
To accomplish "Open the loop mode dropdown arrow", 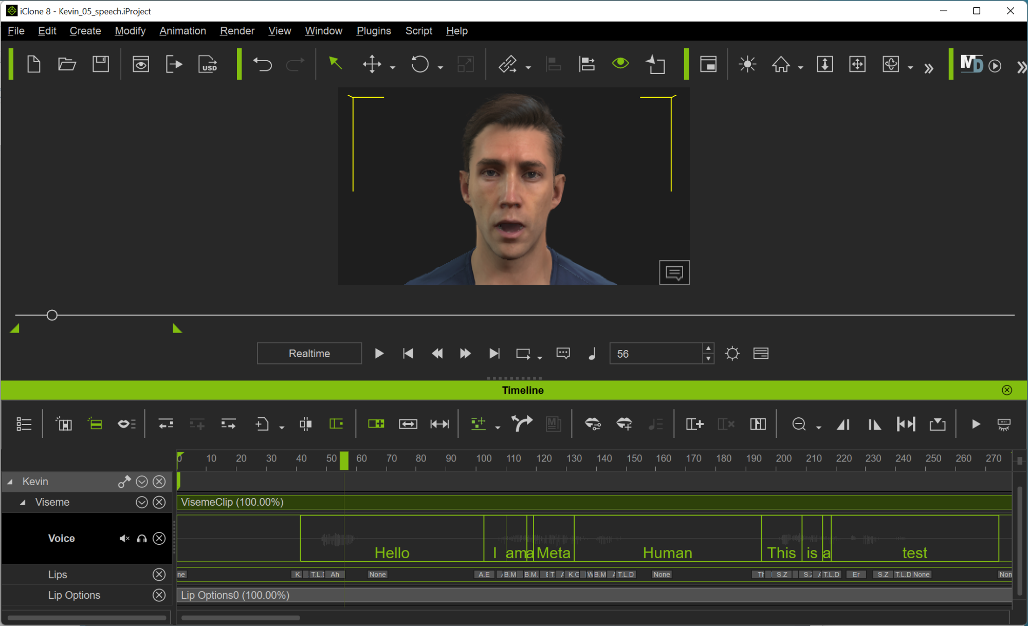I will 540,358.
